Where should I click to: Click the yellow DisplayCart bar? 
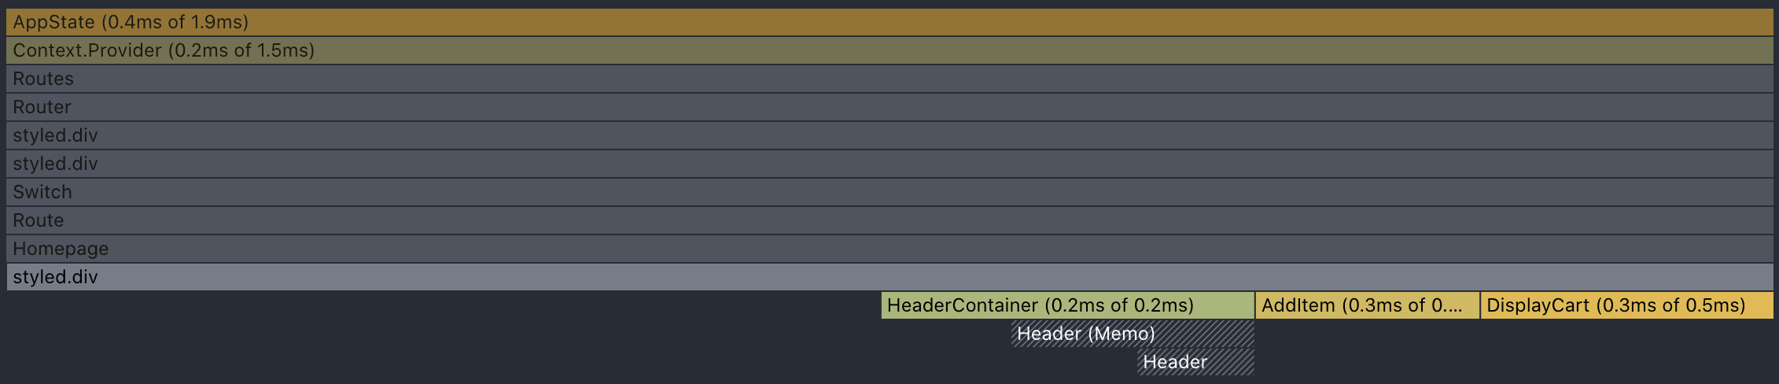pyautogui.click(x=1626, y=305)
